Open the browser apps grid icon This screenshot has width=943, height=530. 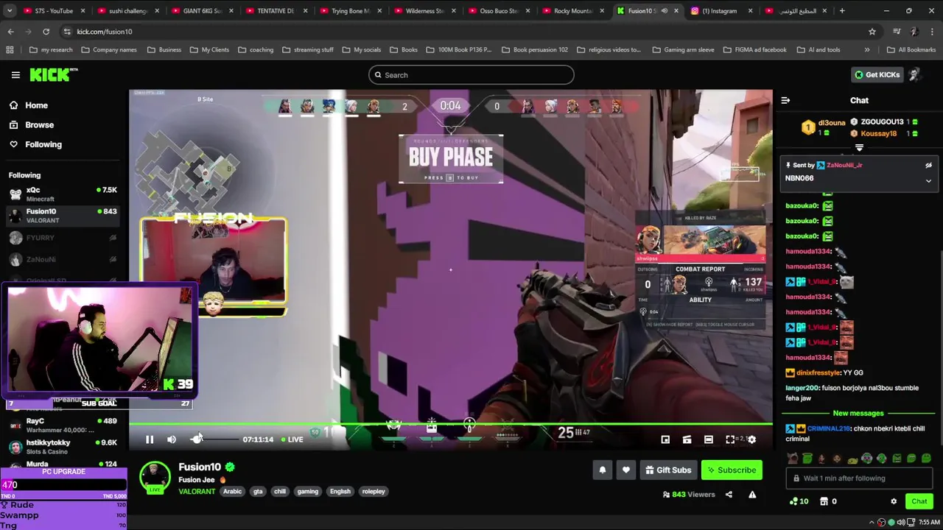tap(10, 49)
